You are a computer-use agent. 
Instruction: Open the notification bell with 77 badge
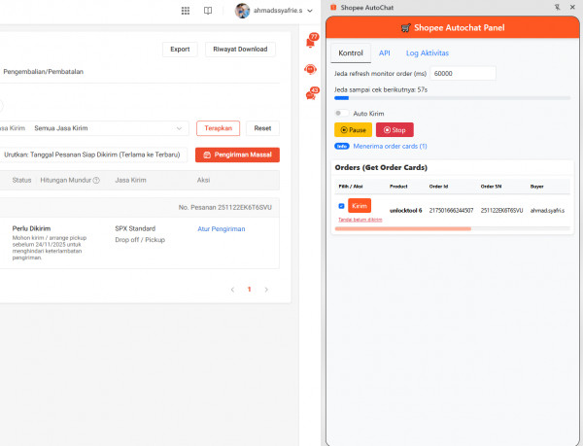click(x=311, y=42)
